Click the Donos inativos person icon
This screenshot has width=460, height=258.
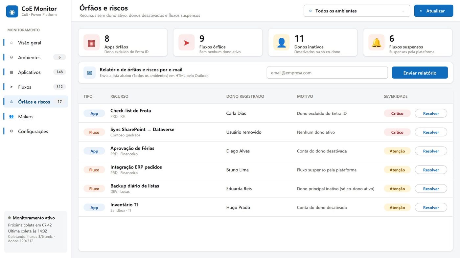[x=282, y=43]
